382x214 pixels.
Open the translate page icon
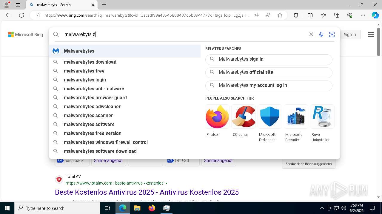(x=256, y=15)
